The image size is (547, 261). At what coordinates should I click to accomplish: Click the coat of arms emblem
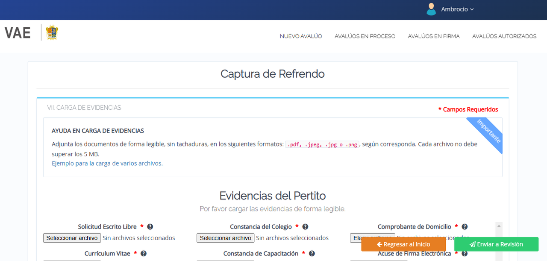click(52, 32)
